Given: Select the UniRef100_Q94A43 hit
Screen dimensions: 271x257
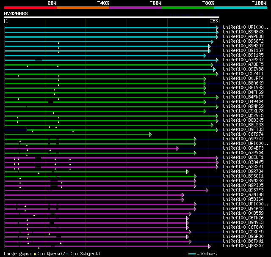Looking at the screenshot, I should 243,209.
